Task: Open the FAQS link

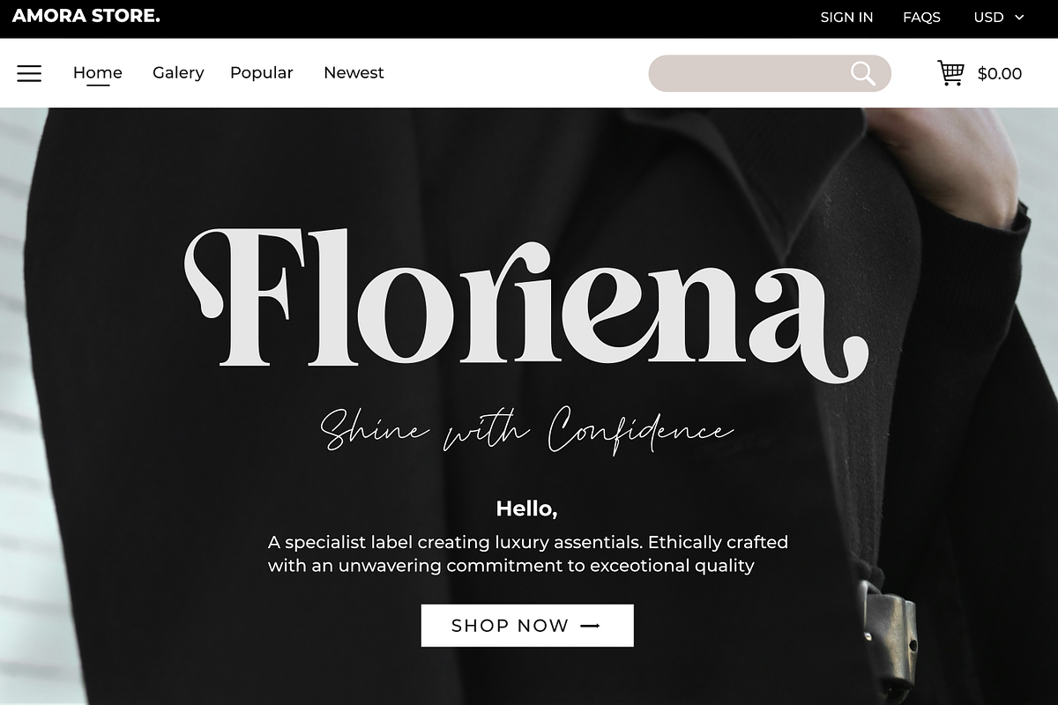Action: click(x=921, y=18)
